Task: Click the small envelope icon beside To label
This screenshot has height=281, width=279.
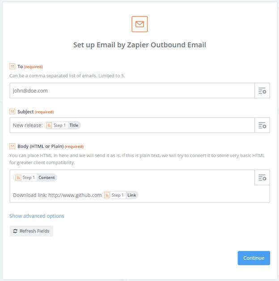Action: pyautogui.click(x=12, y=67)
